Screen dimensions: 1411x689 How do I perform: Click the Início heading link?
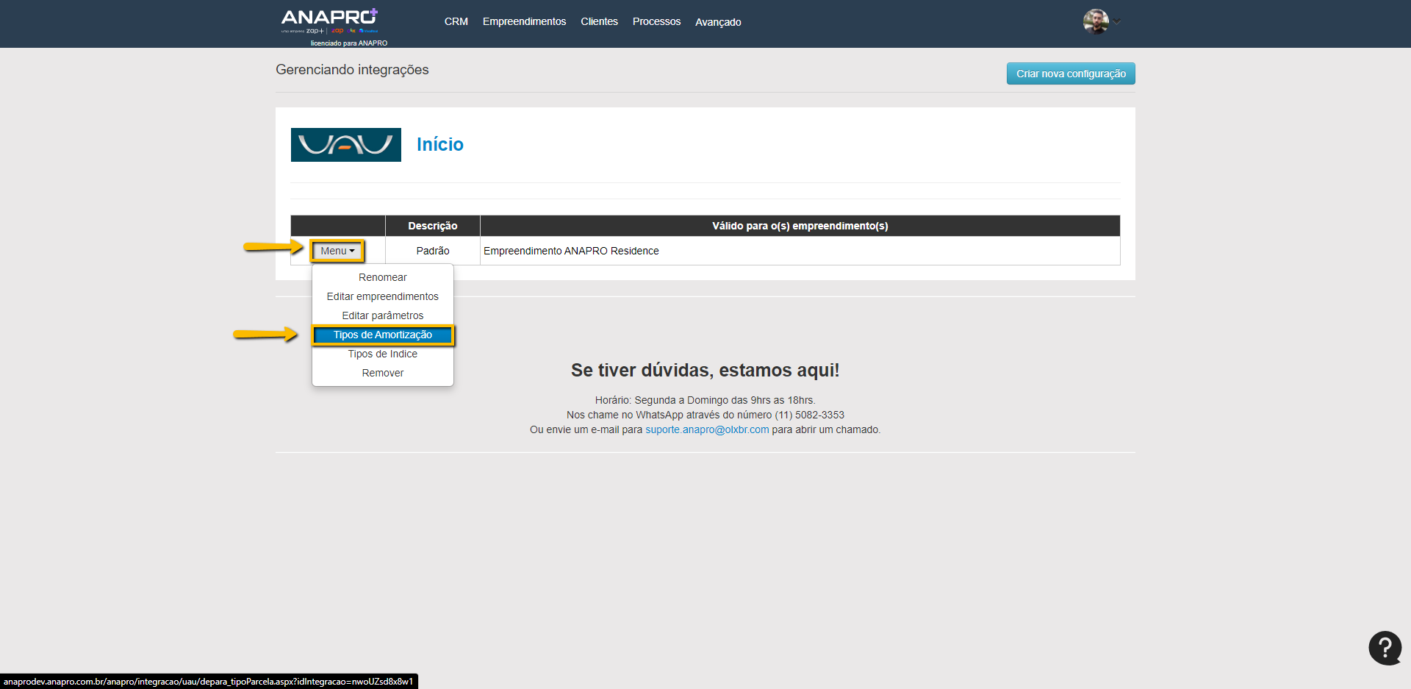[439, 144]
